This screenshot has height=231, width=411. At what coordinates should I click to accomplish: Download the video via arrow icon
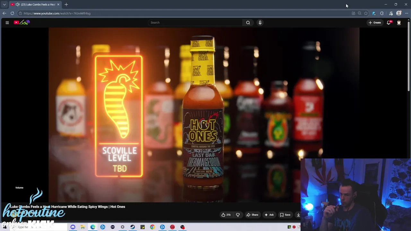pos(298,215)
